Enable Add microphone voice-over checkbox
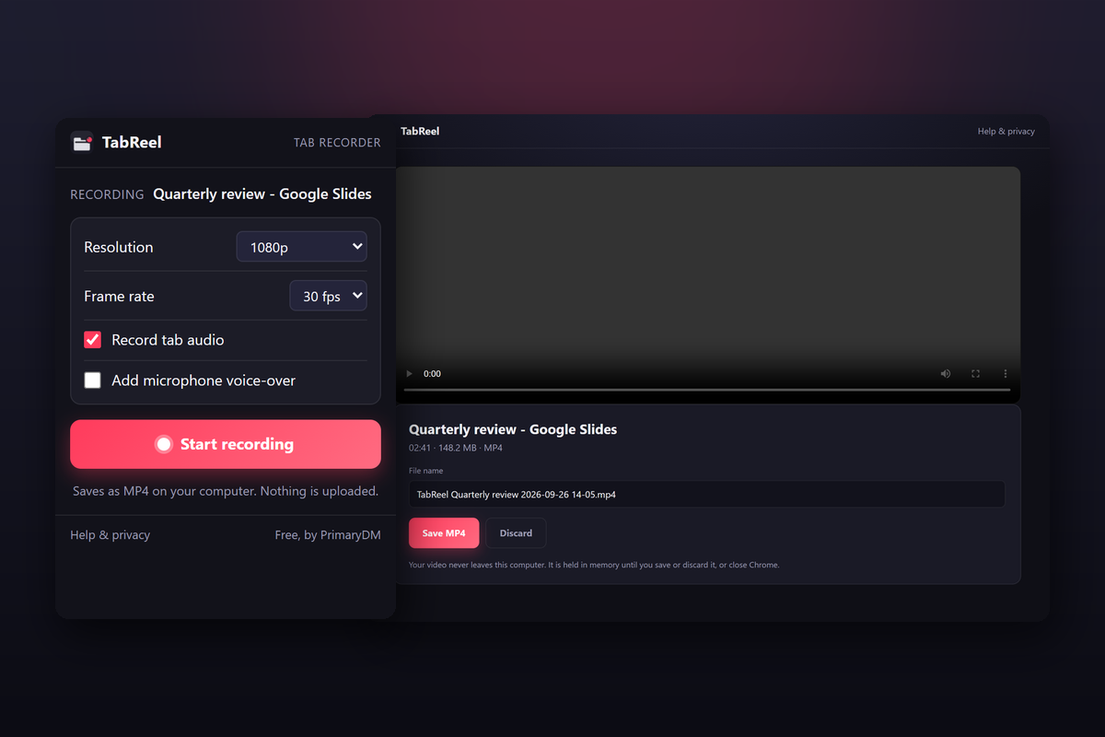 click(93, 380)
